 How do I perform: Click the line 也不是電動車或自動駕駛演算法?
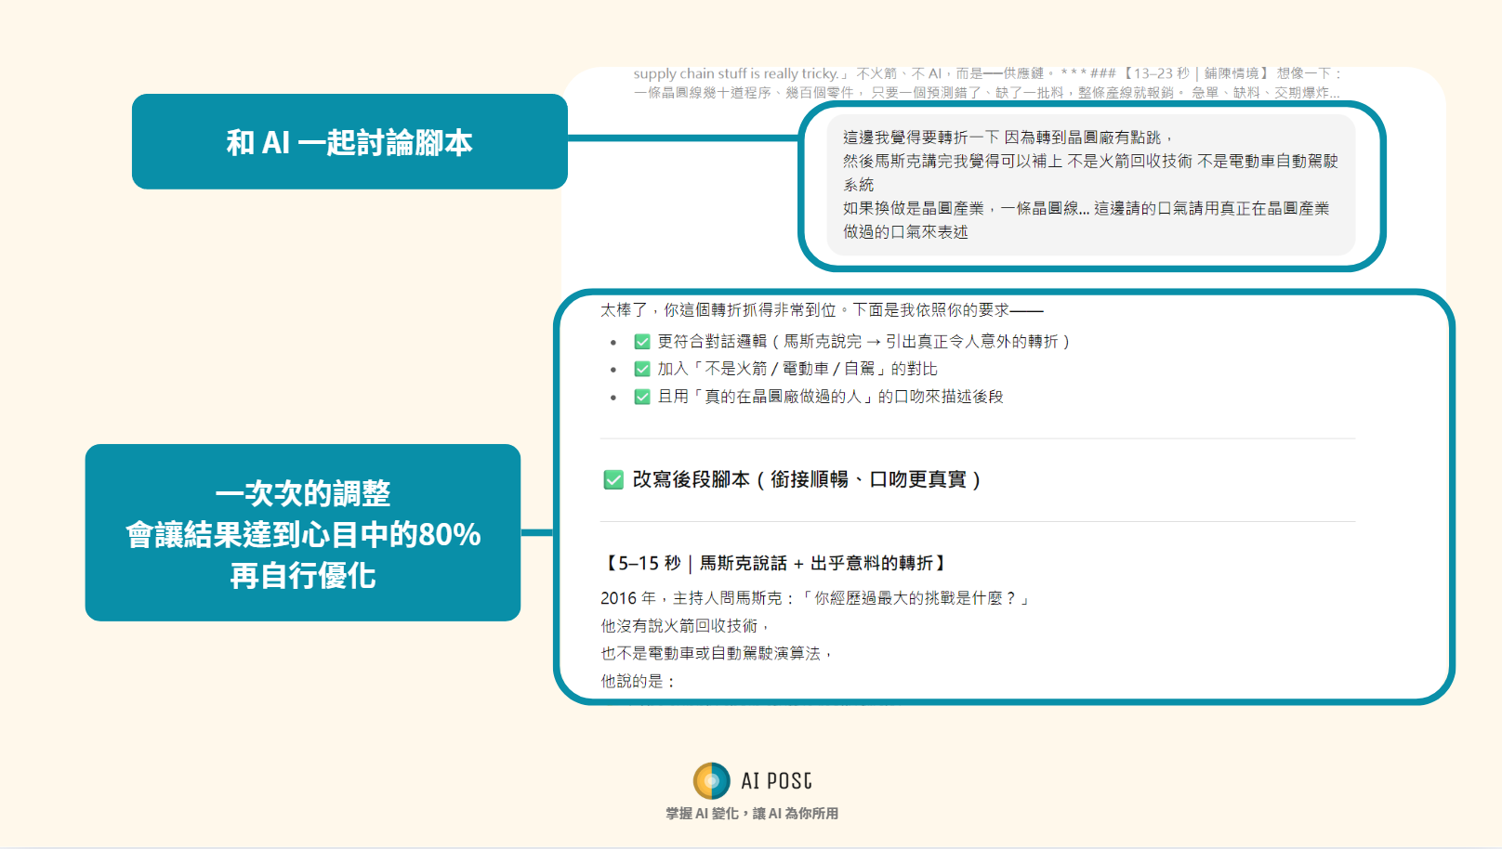[x=716, y=654]
